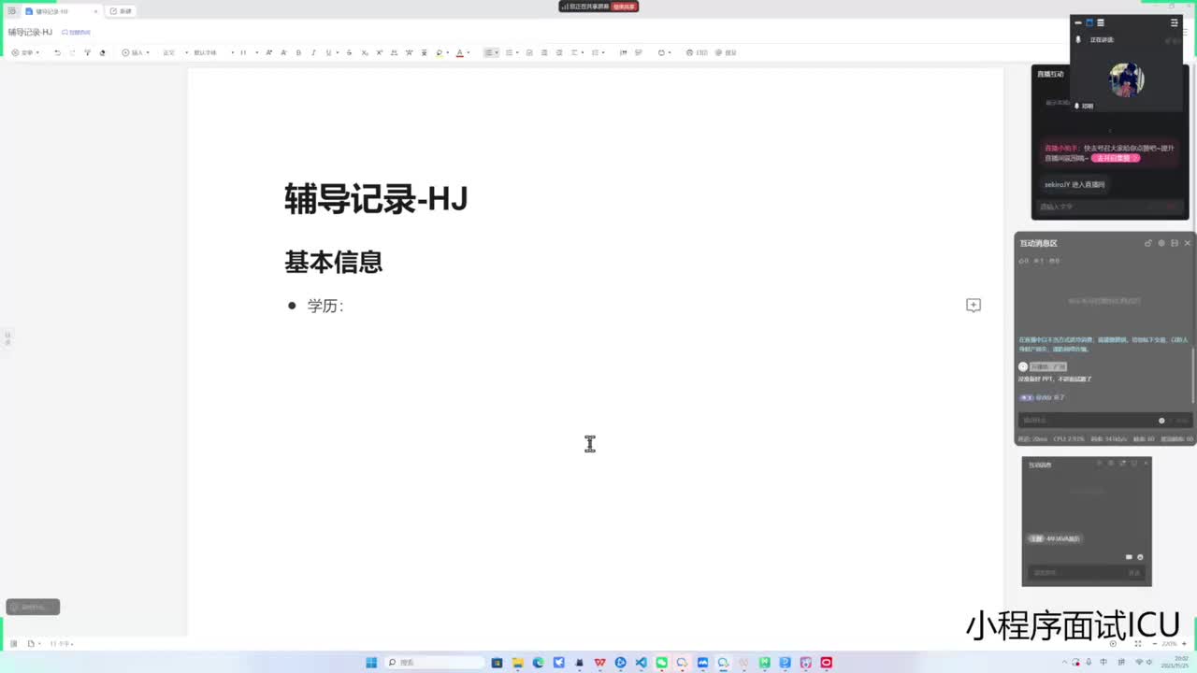Screen dimensions: 1197x673
Task: Apply the red font color A
Action: tap(459, 52)
